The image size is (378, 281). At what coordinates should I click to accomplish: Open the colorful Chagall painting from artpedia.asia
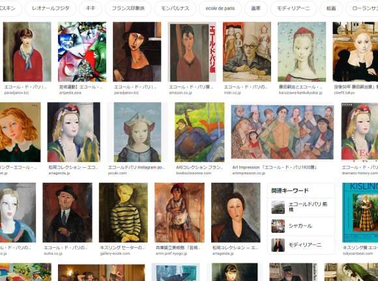coord(82,52)
